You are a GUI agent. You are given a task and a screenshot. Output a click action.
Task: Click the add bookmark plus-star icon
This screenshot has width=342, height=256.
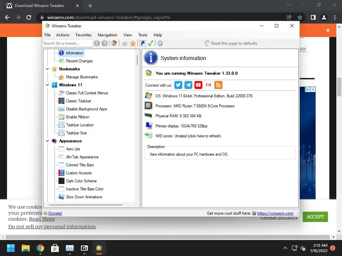coord(125,44)
